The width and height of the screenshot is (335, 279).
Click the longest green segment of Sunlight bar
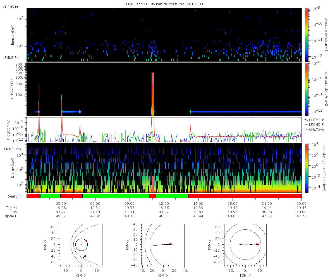pyautogui.click(x=116, y=196)
